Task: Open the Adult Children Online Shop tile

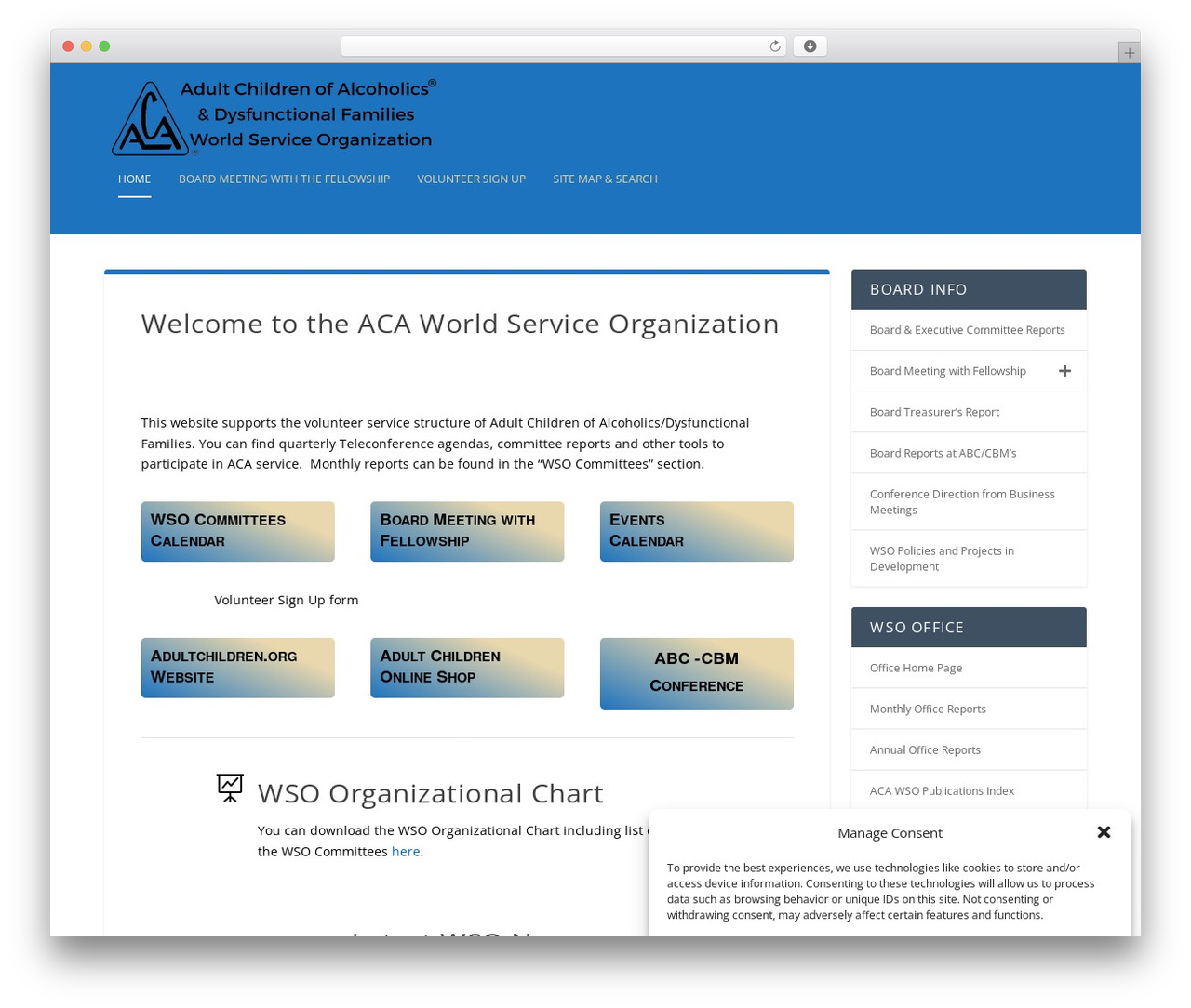Action: click(467, 668)
